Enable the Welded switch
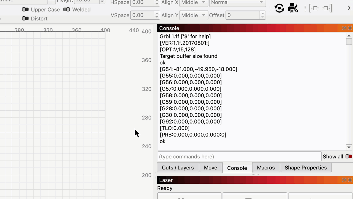The height and width of the screenshot is (199, 353). point(66,10)
